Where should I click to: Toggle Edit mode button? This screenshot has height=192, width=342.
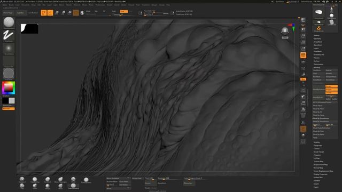click(44, 13)
